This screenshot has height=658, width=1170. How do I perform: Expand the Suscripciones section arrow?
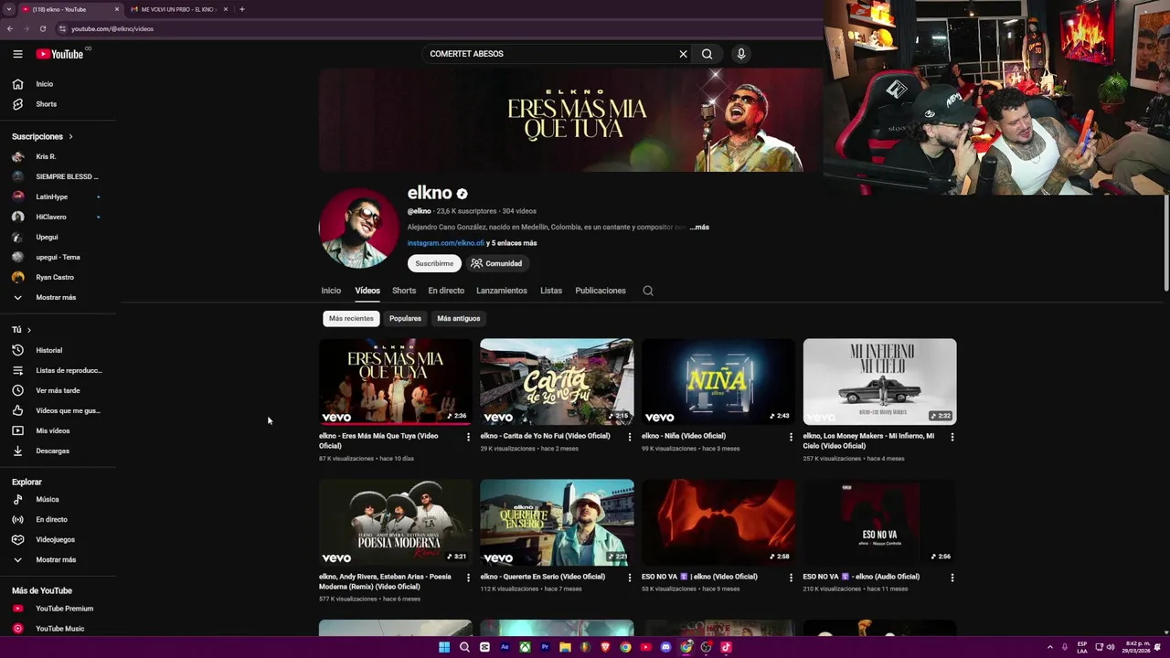click(x=70, y=137)
